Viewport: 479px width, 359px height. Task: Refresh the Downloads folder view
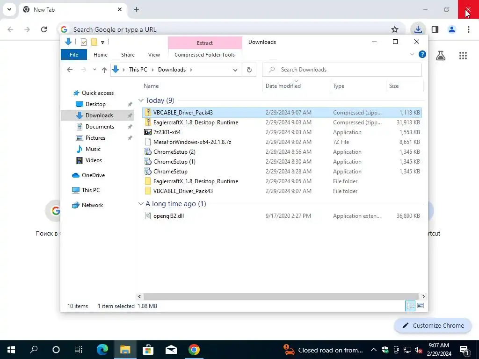[249, 70]
